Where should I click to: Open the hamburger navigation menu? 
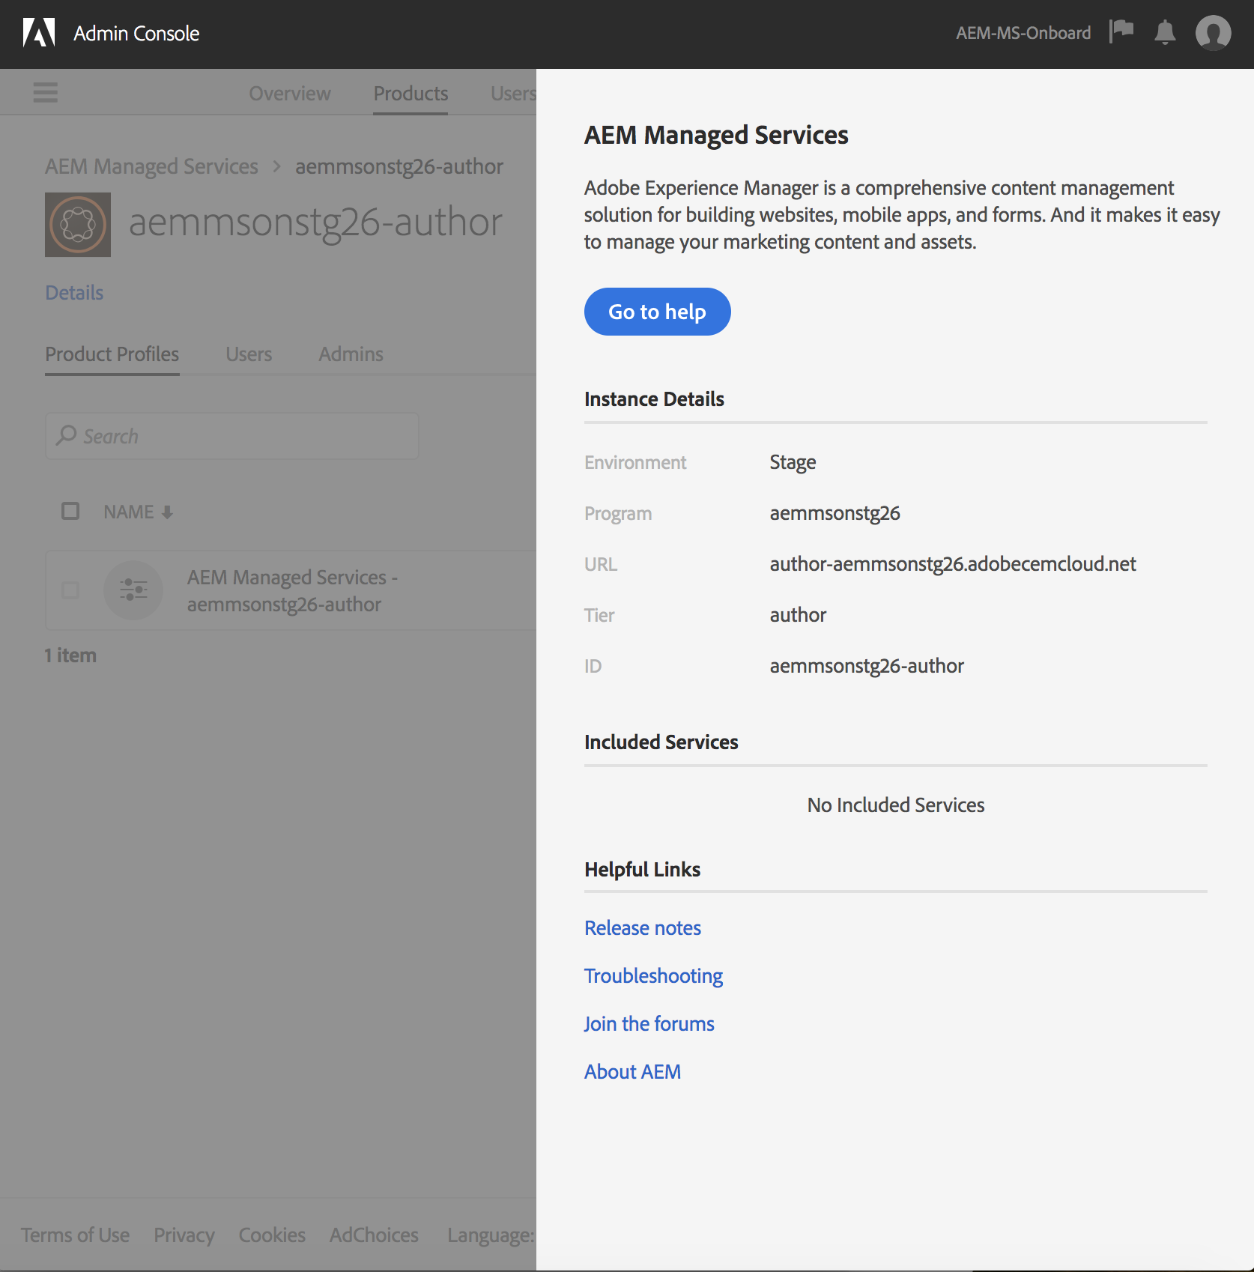point(46,93)
